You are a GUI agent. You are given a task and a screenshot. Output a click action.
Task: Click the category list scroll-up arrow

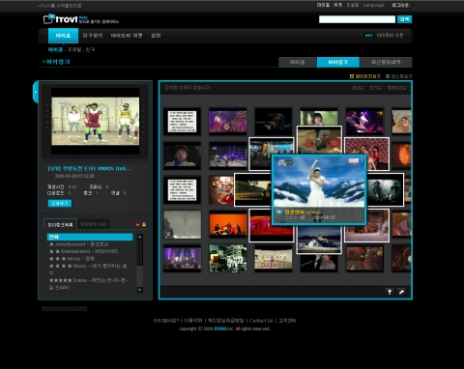tap(140, 237)
